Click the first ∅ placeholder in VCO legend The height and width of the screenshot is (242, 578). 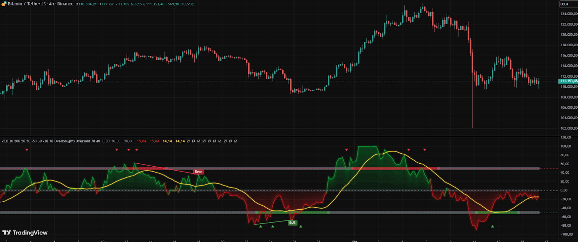(188, 141)
